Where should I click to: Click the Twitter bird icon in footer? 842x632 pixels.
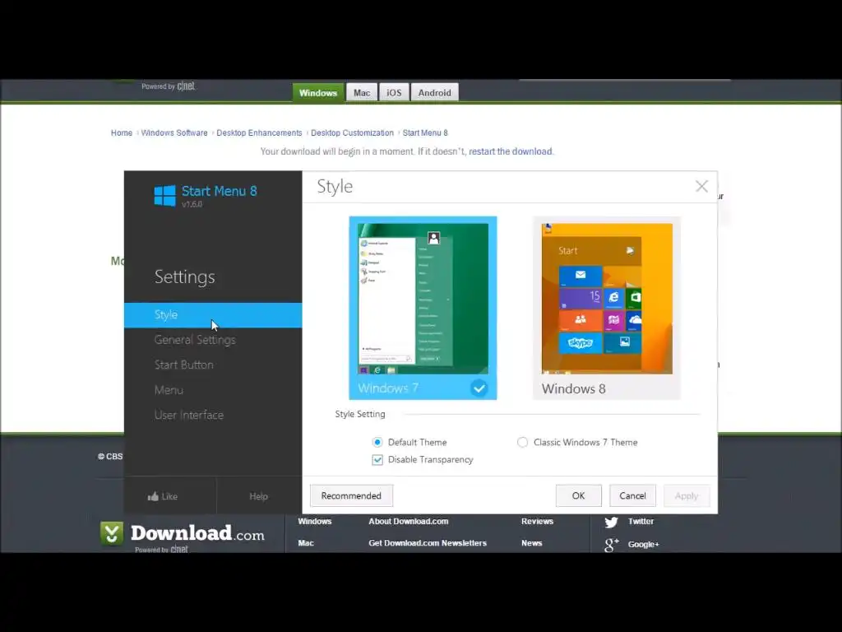point(611,522)
